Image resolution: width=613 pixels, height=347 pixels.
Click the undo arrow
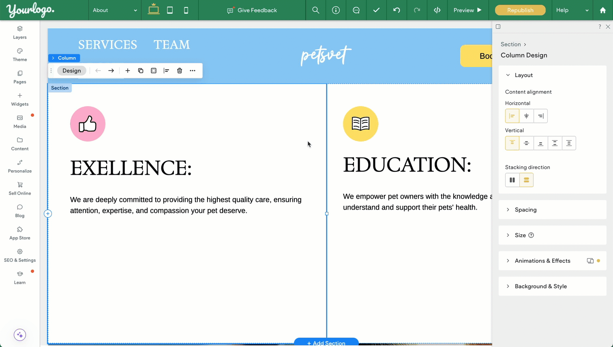397,10
